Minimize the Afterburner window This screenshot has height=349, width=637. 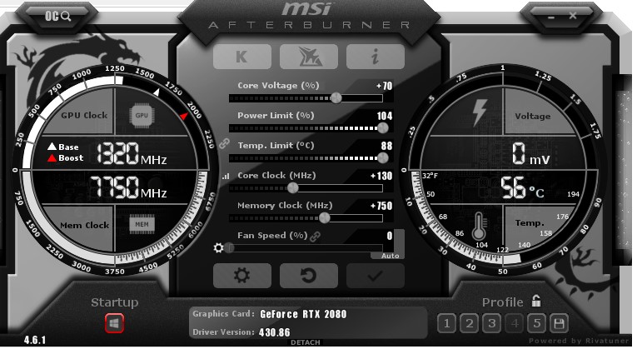[x=551, y=17]
